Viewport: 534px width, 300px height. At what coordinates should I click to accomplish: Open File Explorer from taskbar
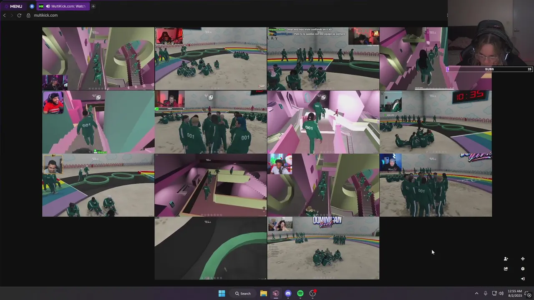[x=264, y=293]
